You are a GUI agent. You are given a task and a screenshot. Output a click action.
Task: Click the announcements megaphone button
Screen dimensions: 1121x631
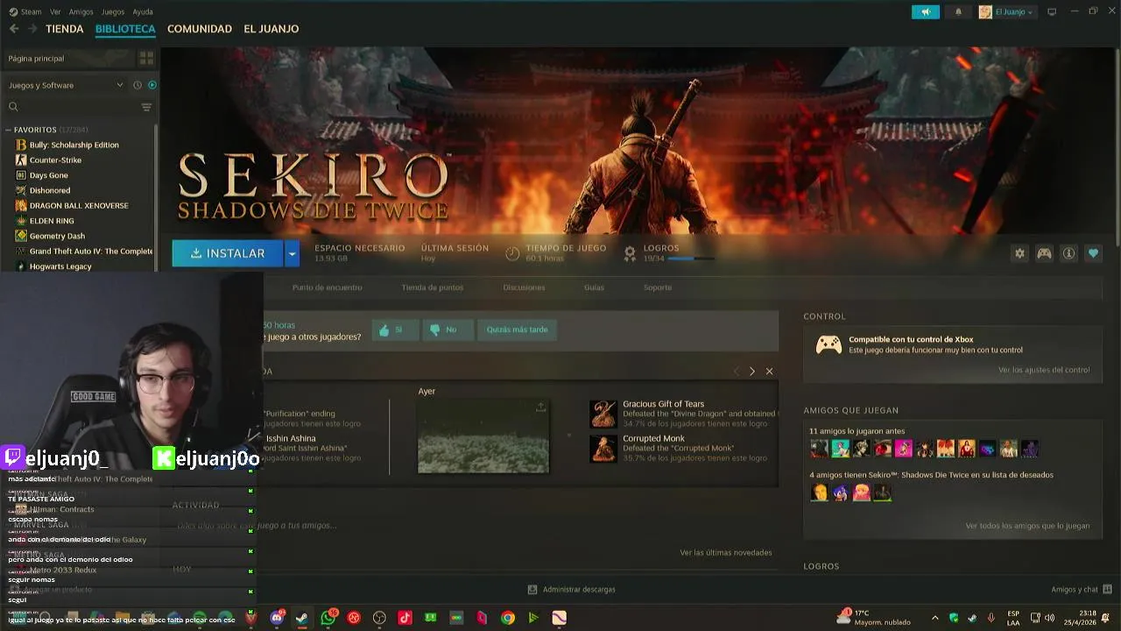pyautogui.click(x=925, y=11)
